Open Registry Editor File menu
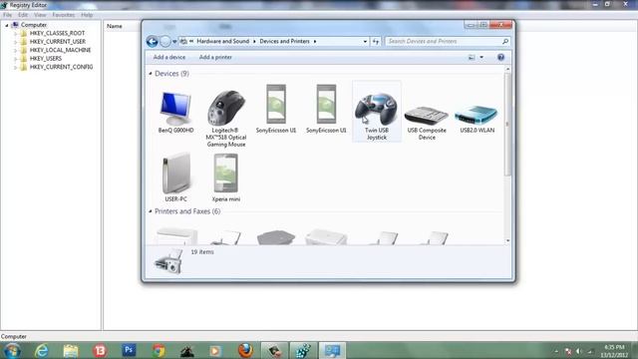 tap(7, 15)
